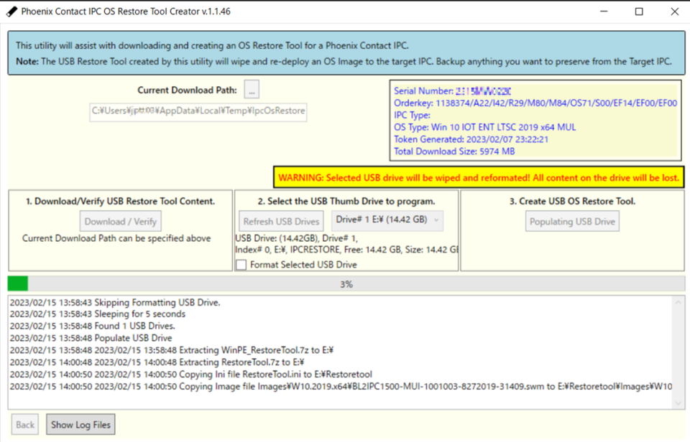Click the 'USB Drive: (14.42GB), Drive# 1' text
This screenshot has width=690, height=442.
297,238
